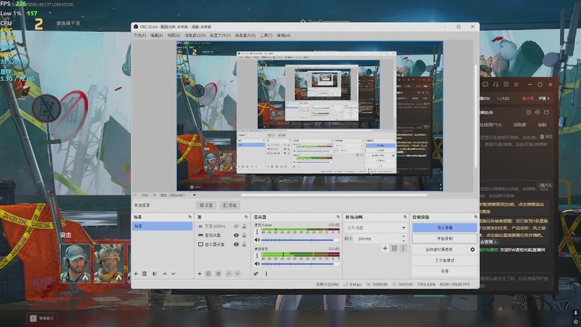Mute desktop audio channel speaker icon

257,264
